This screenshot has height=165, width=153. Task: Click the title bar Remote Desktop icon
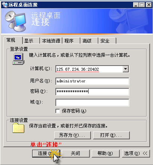[5, 5]
